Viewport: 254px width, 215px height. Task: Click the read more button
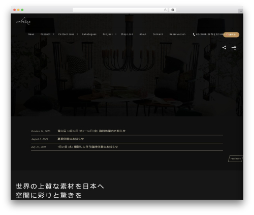[236, 159]
